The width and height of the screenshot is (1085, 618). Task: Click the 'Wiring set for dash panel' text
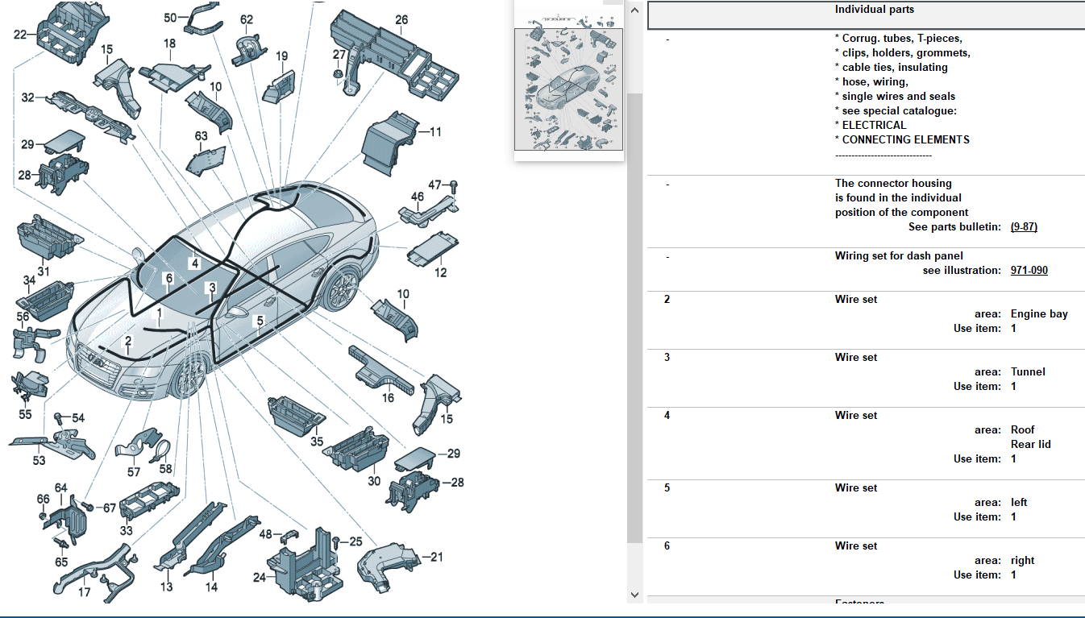tap(899, 256)
